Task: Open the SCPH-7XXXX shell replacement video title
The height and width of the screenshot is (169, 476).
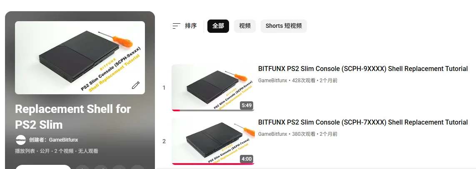Action: [363, 122]
